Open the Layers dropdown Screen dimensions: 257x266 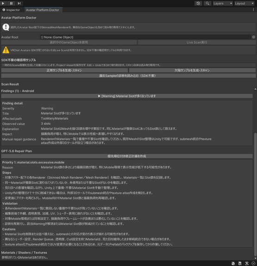(222, 3)
